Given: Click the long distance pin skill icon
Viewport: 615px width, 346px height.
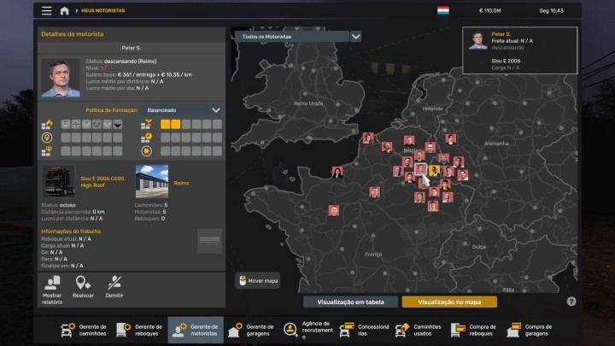Looking at the screenshot, I should [47, 138].
